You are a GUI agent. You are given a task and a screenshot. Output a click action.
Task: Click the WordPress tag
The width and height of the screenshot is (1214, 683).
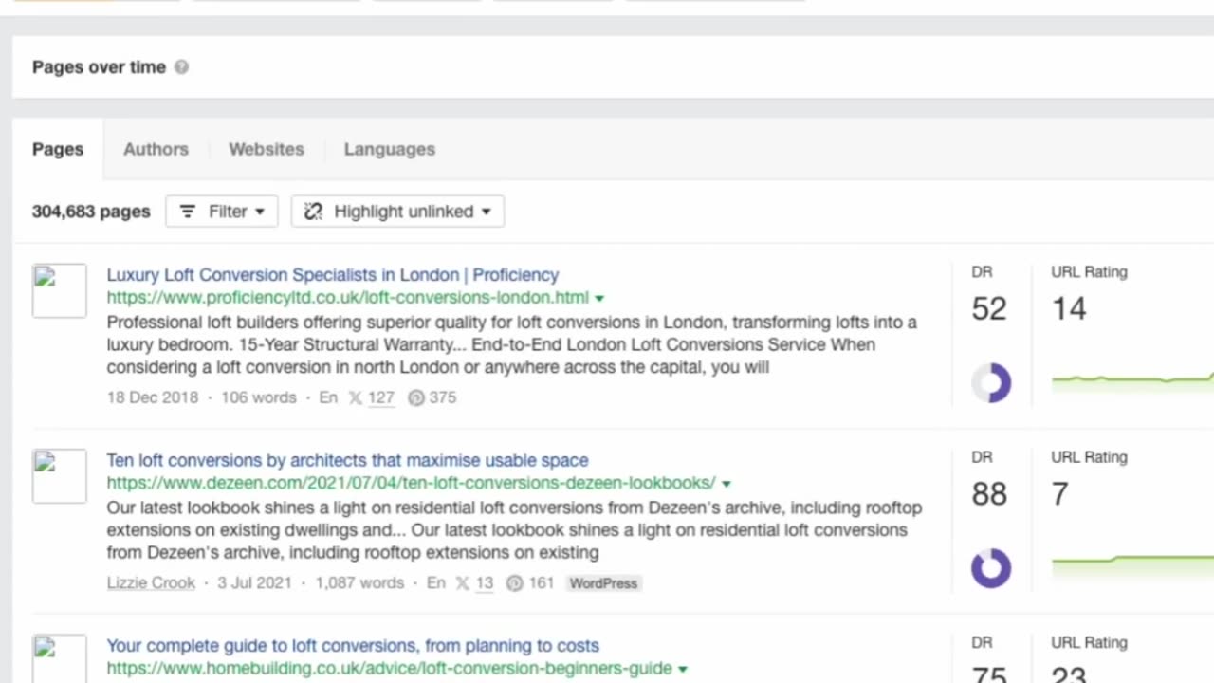[x=603, y=583]
